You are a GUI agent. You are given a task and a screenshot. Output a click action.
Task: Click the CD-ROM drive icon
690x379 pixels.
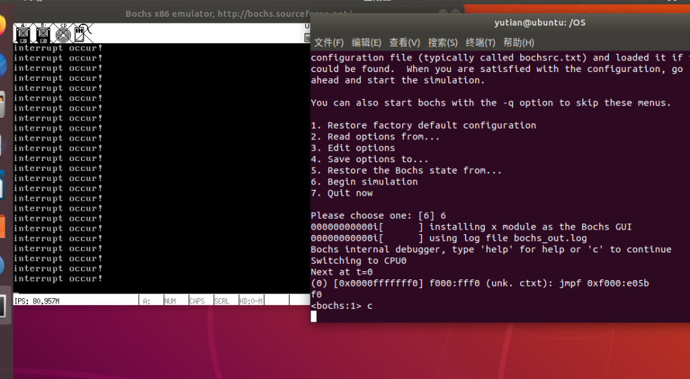(x=63, y=32)
